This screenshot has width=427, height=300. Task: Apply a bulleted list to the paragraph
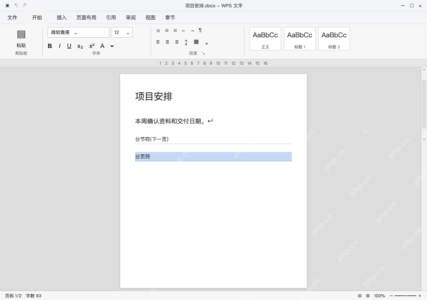click(x=158, y=31)
